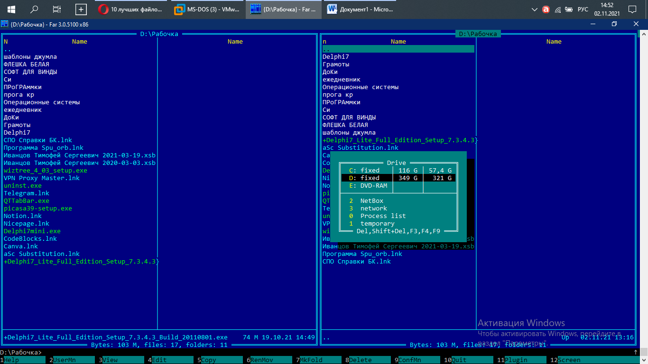Click the up arrow at command line end
The image size is (648, 364).
(x=636, y=353)
